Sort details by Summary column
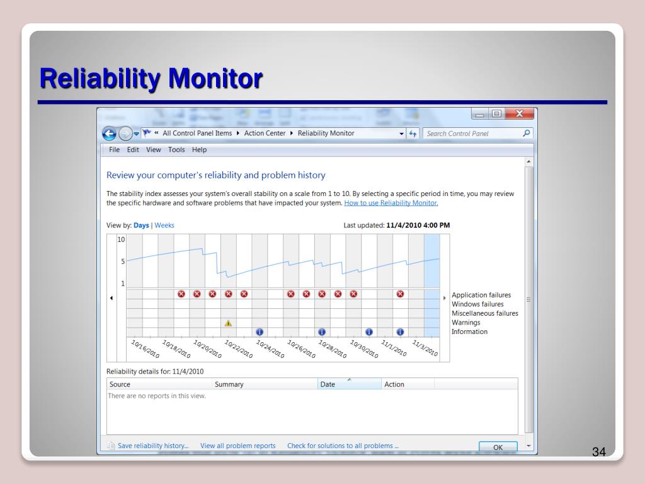The image size is (645, 484). (265, 384)
